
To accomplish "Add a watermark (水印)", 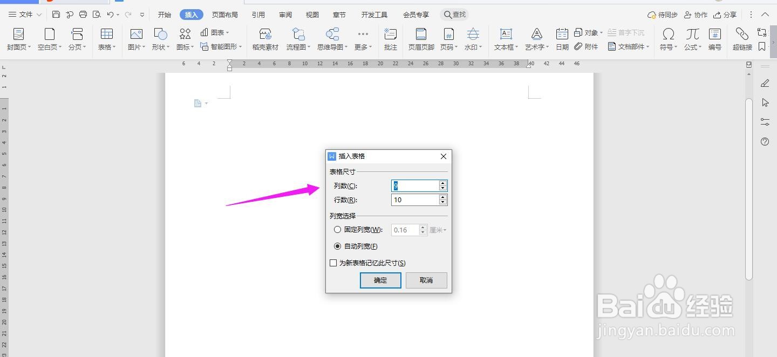I will coord(473,40).
